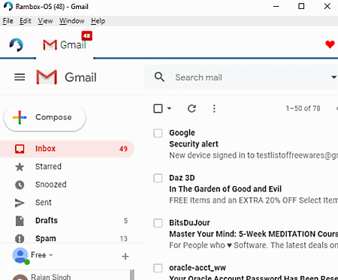Switch to the Gmail service tab
338x280 pixels.
65,45
